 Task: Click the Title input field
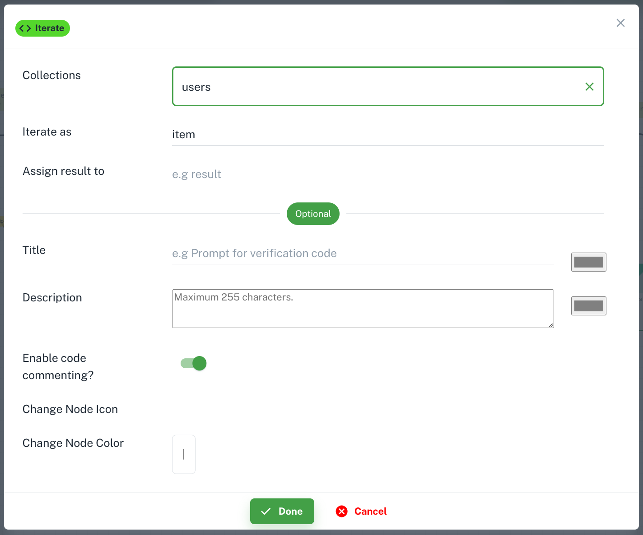[x=363, y=253]
